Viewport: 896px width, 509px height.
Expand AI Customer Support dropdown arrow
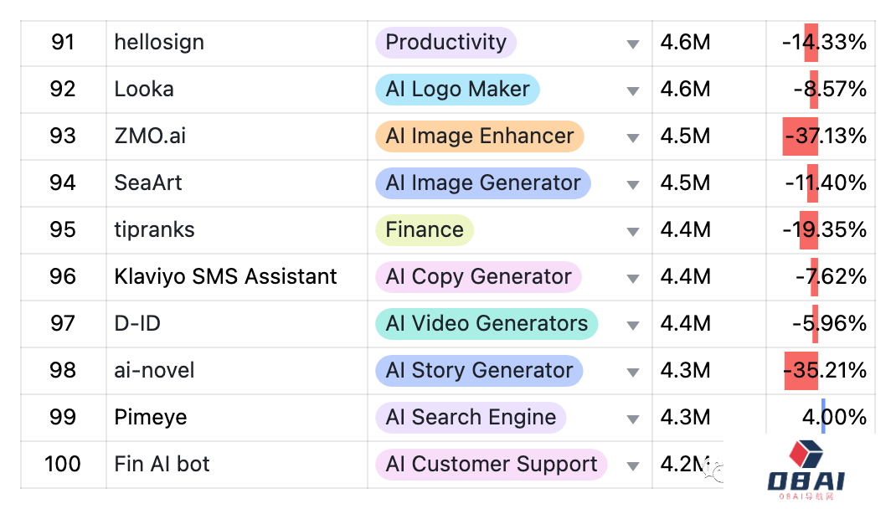(633, 466)
